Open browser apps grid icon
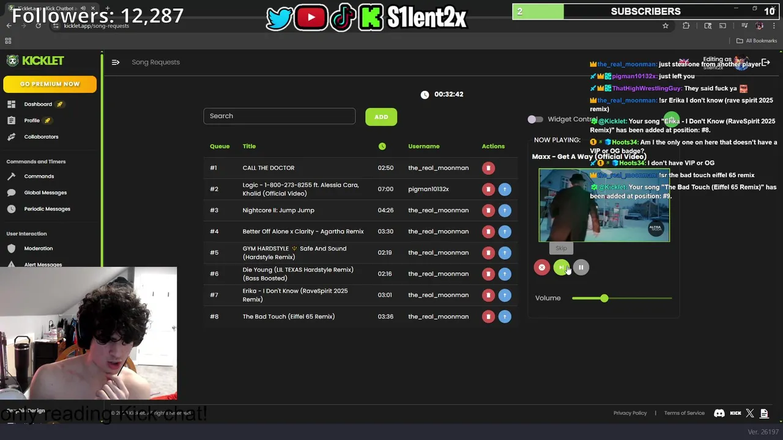 [x=8, y=41]
